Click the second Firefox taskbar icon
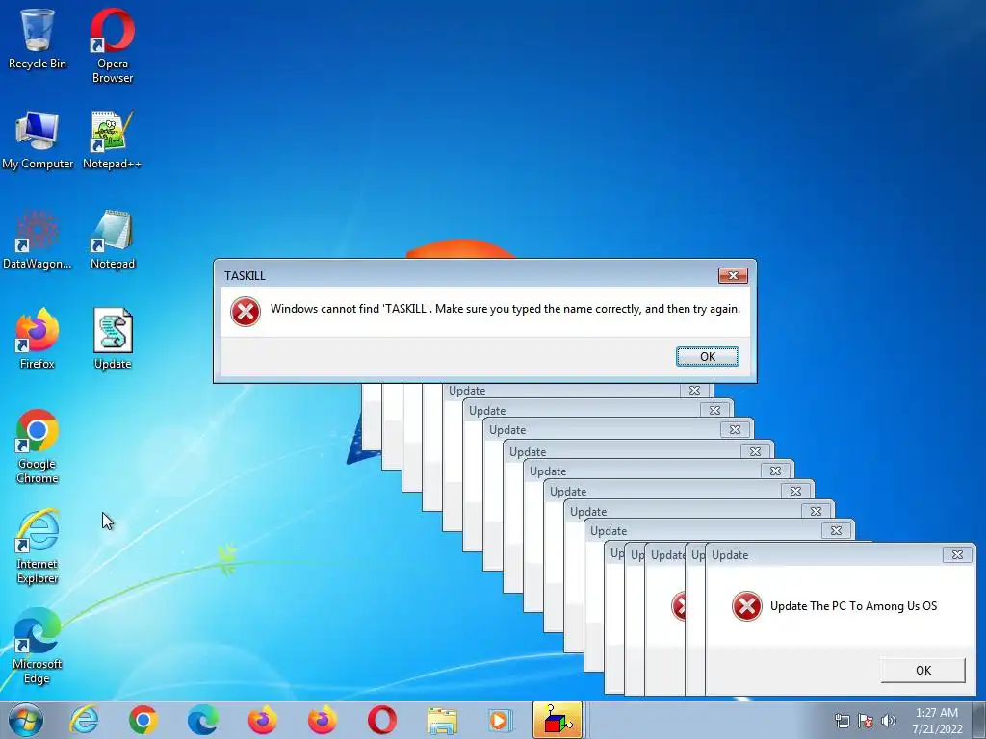 click(322, 720)
